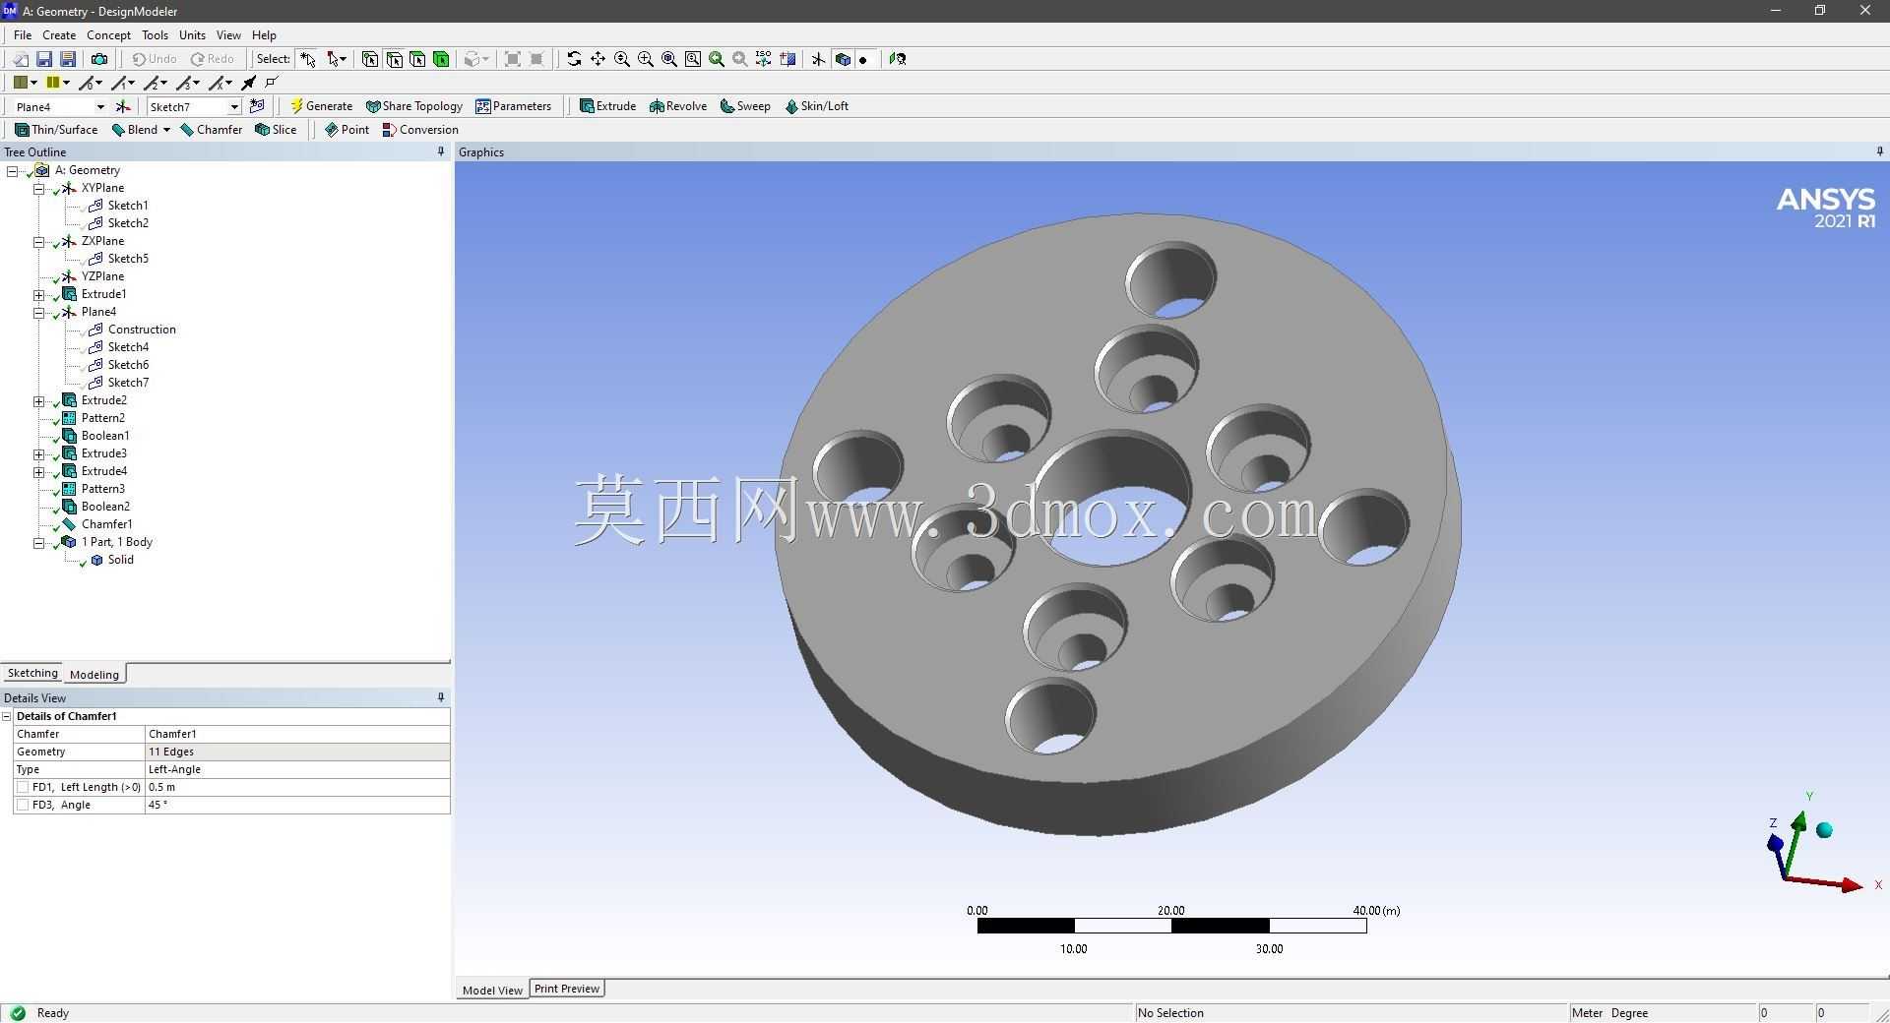1890x1023 pixels.
Task: Enable the edge selection filter
Action: pyautogui.click(x=394, y=59)
